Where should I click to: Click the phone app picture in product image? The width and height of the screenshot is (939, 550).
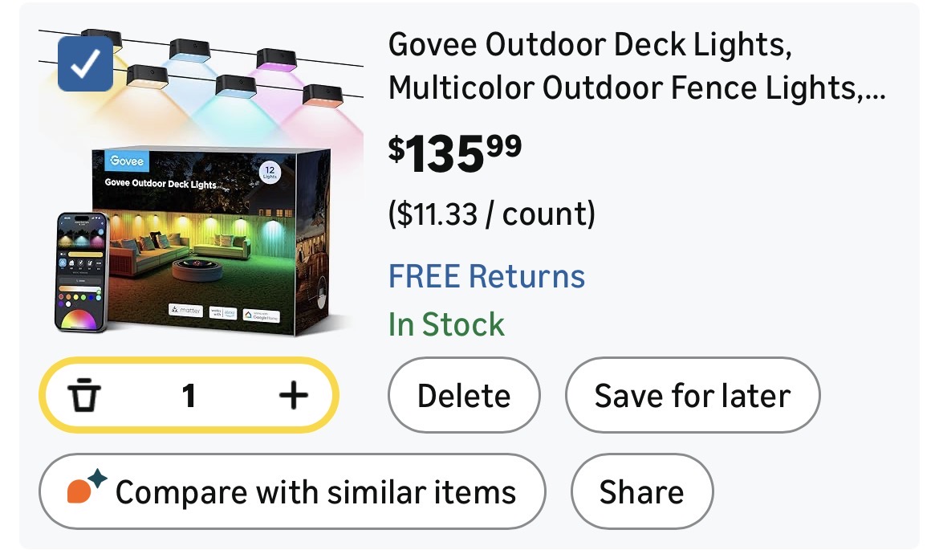[80, 271]
